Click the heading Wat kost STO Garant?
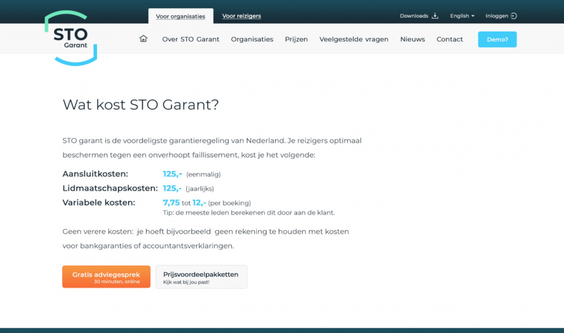 (140, 105)
